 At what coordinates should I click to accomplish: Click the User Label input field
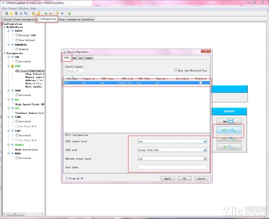click(173, 167)
